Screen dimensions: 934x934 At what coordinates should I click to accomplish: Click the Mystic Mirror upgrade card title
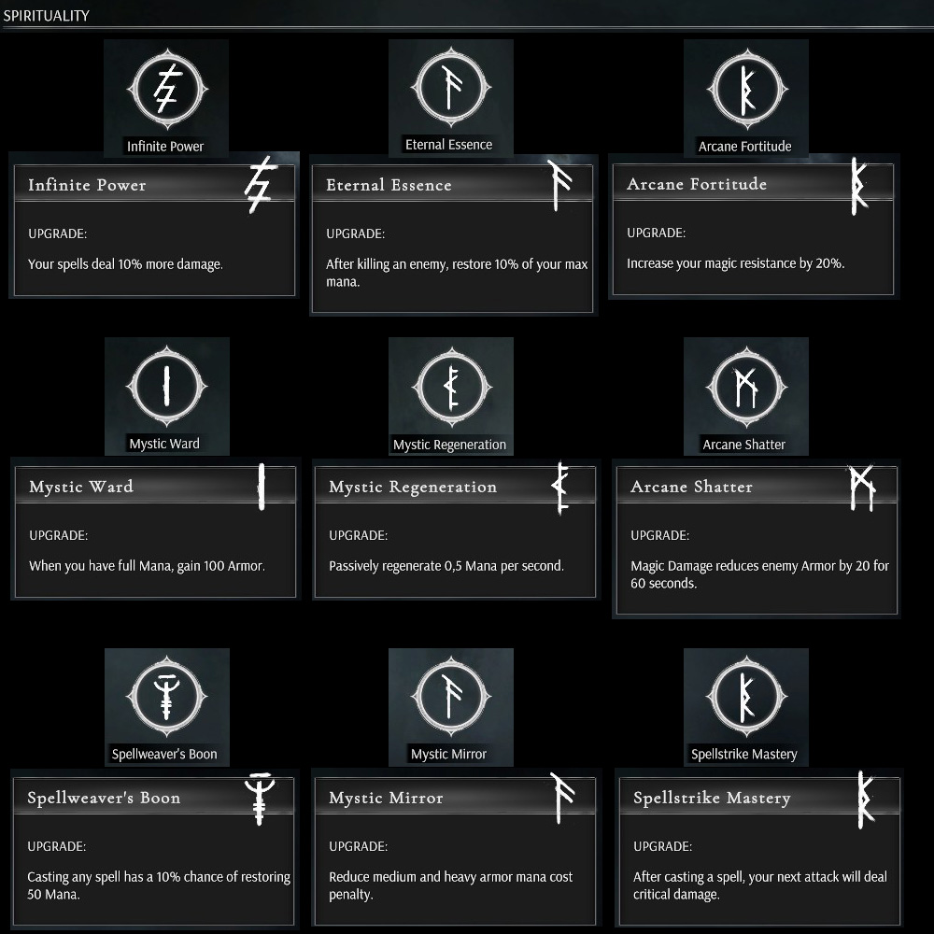tap(386, 799)
